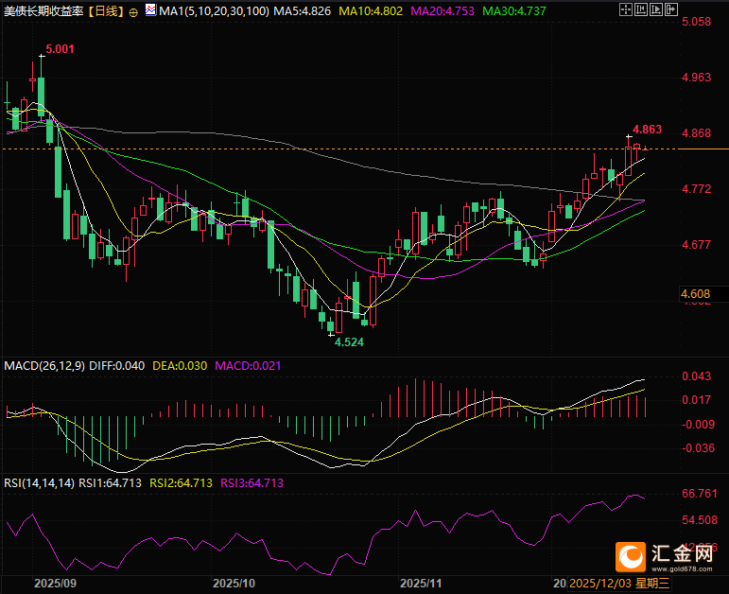Screen dimensions: 729x594
Task: Click the candlestick at the 4.524 low
Action: click(x=331, y=324)
